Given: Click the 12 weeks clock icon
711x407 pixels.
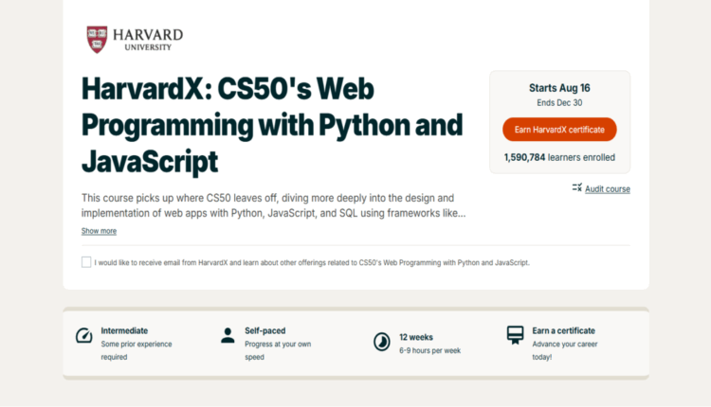Looking at the screenshot, I should pyautogui.click(x=381, y=341).
